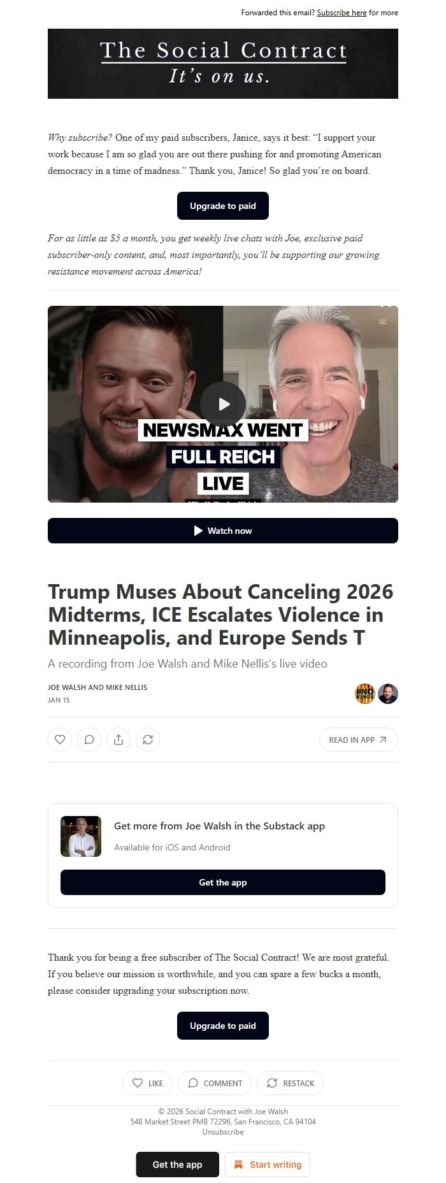The image size is (446, 1183).
Task: Click Get the app in Substack card
Action: point(223,882)
